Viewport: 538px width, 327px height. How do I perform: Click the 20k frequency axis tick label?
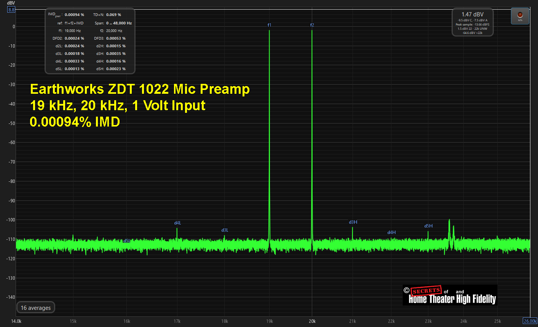312,321
